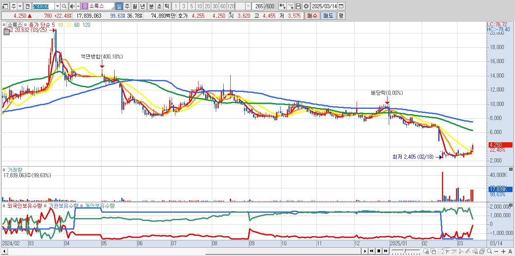Image resolution: width=515 pixels, height=256 pixels.
Task: Click the moving average lines icon
Action: pos(454,251)
